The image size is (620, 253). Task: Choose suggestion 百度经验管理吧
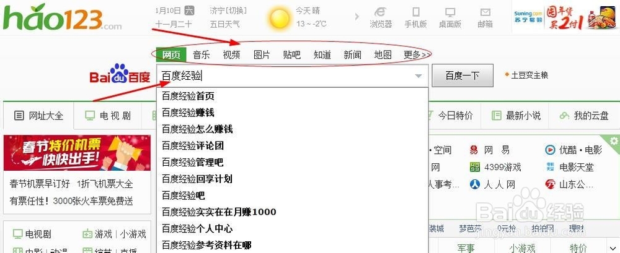pos(292,162)
